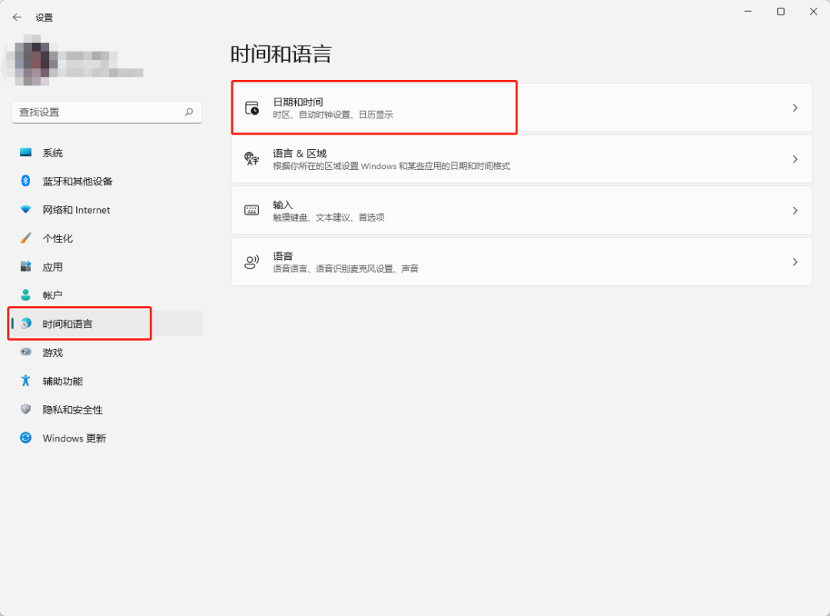Screen dimensions: 830x616
Task: Click the description 语音语言、语音识别麦克风设置、声音
Action: point(346,268)
